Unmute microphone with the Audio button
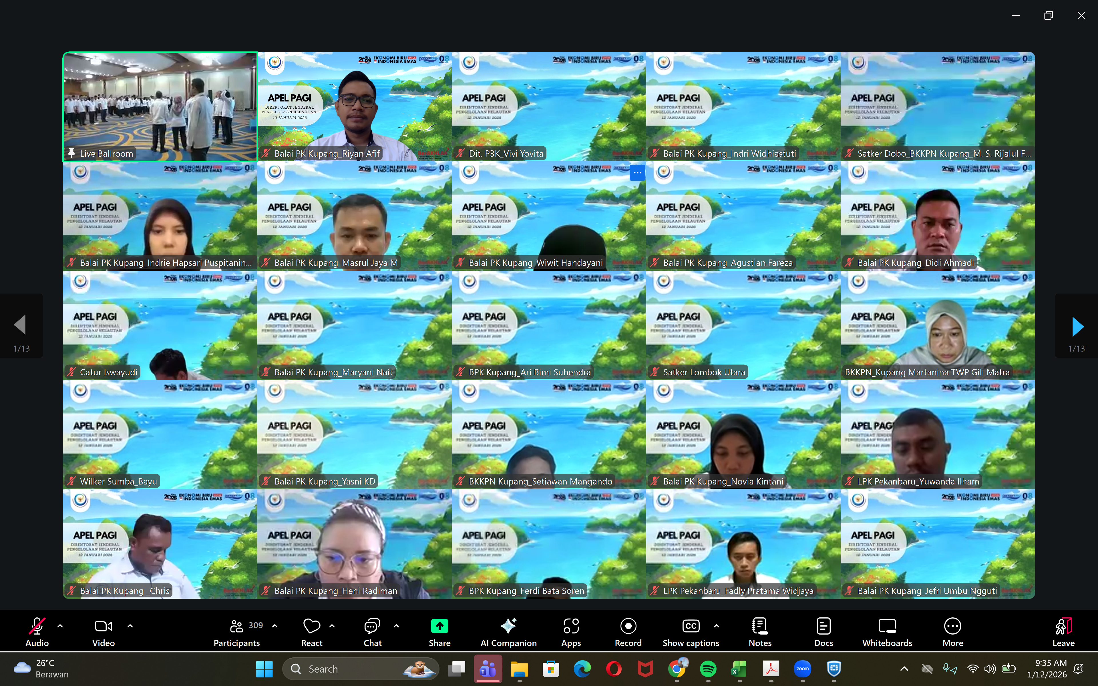 pyautogui.click(x=37, y=632)
